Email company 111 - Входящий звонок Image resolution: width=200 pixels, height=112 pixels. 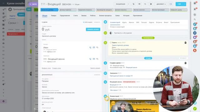coord(94,59)
